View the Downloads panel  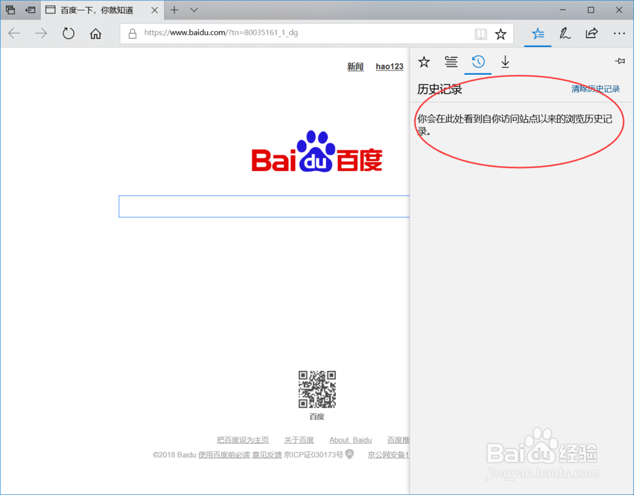coord(505,61)
